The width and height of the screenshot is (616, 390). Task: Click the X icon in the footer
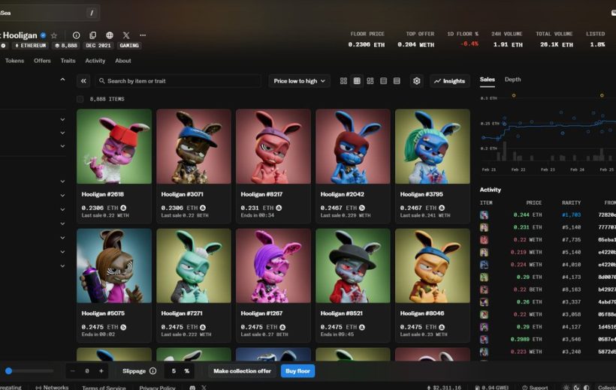pyautogui.click(x=204, y=387)
